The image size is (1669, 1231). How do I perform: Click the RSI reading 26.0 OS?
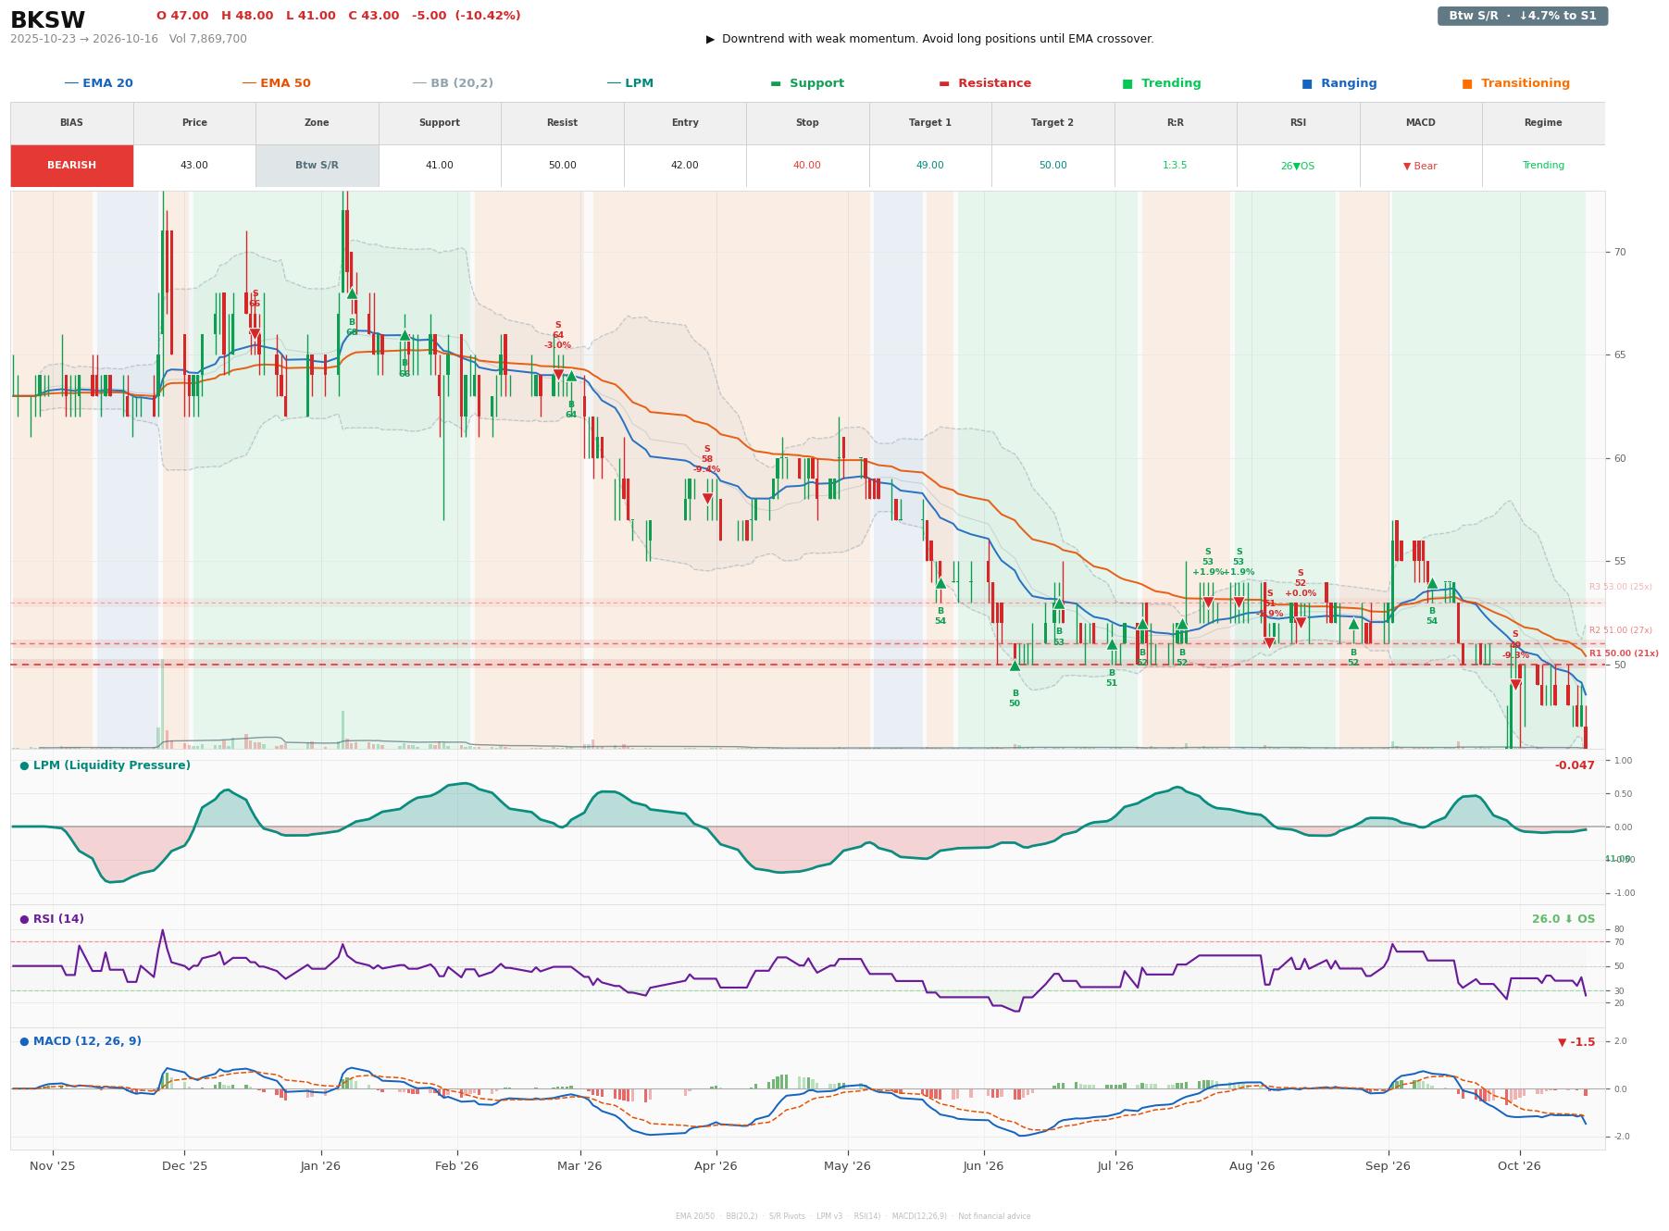[1563, 919]
